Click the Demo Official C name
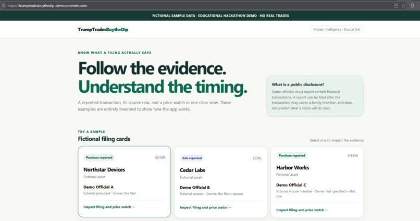 pyautogui.click(x=291, y=185)
